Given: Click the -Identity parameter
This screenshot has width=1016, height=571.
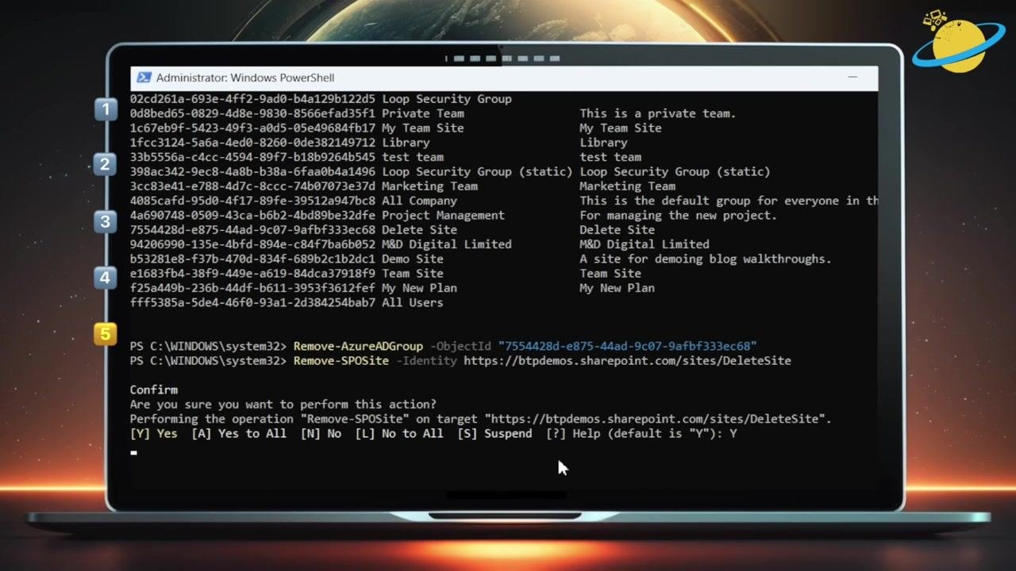Looking at the screenshot, I should pos(426,361).
